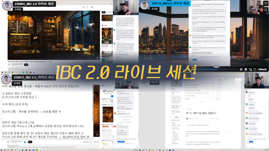Click 포리얼 label under the 230903 title
The height and width of the screenshot is (151, 269).
(x=18, y=9)
